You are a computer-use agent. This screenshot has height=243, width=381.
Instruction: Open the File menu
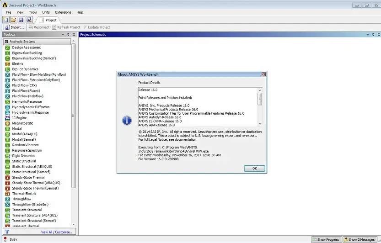9,12
